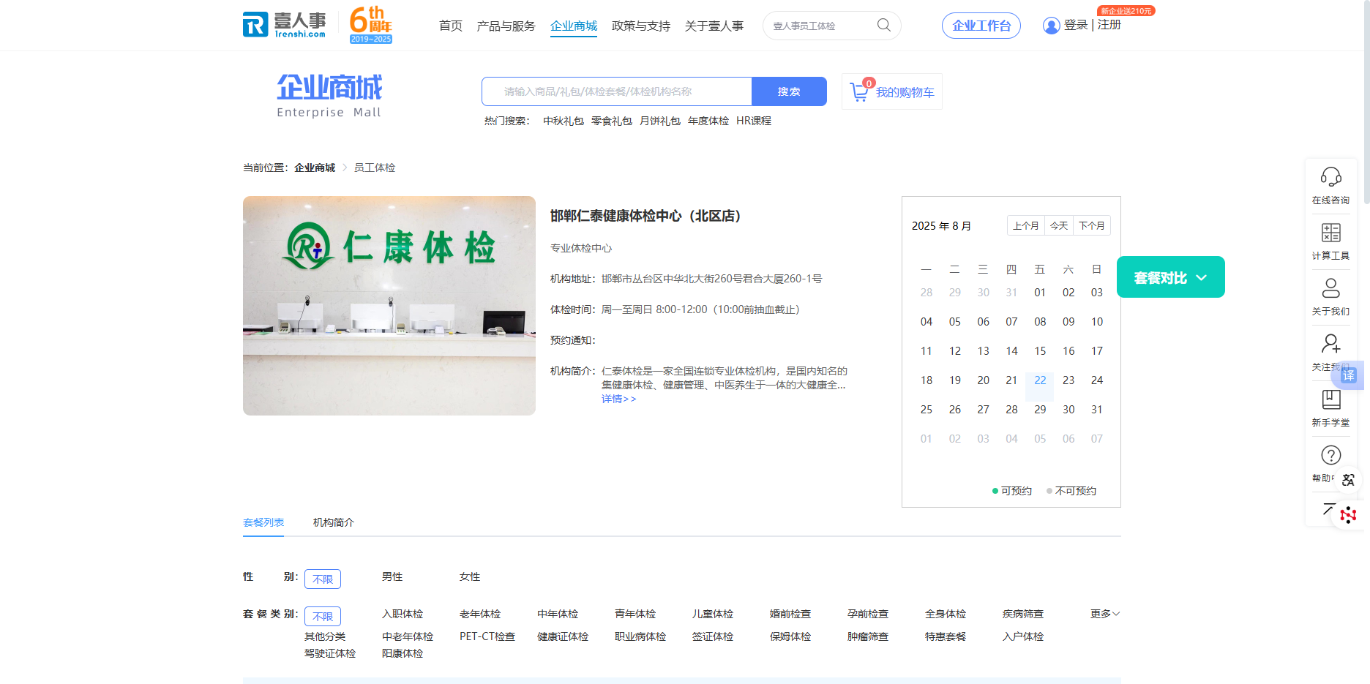Click hot search 中秋礼包

[x=564, y=121]
